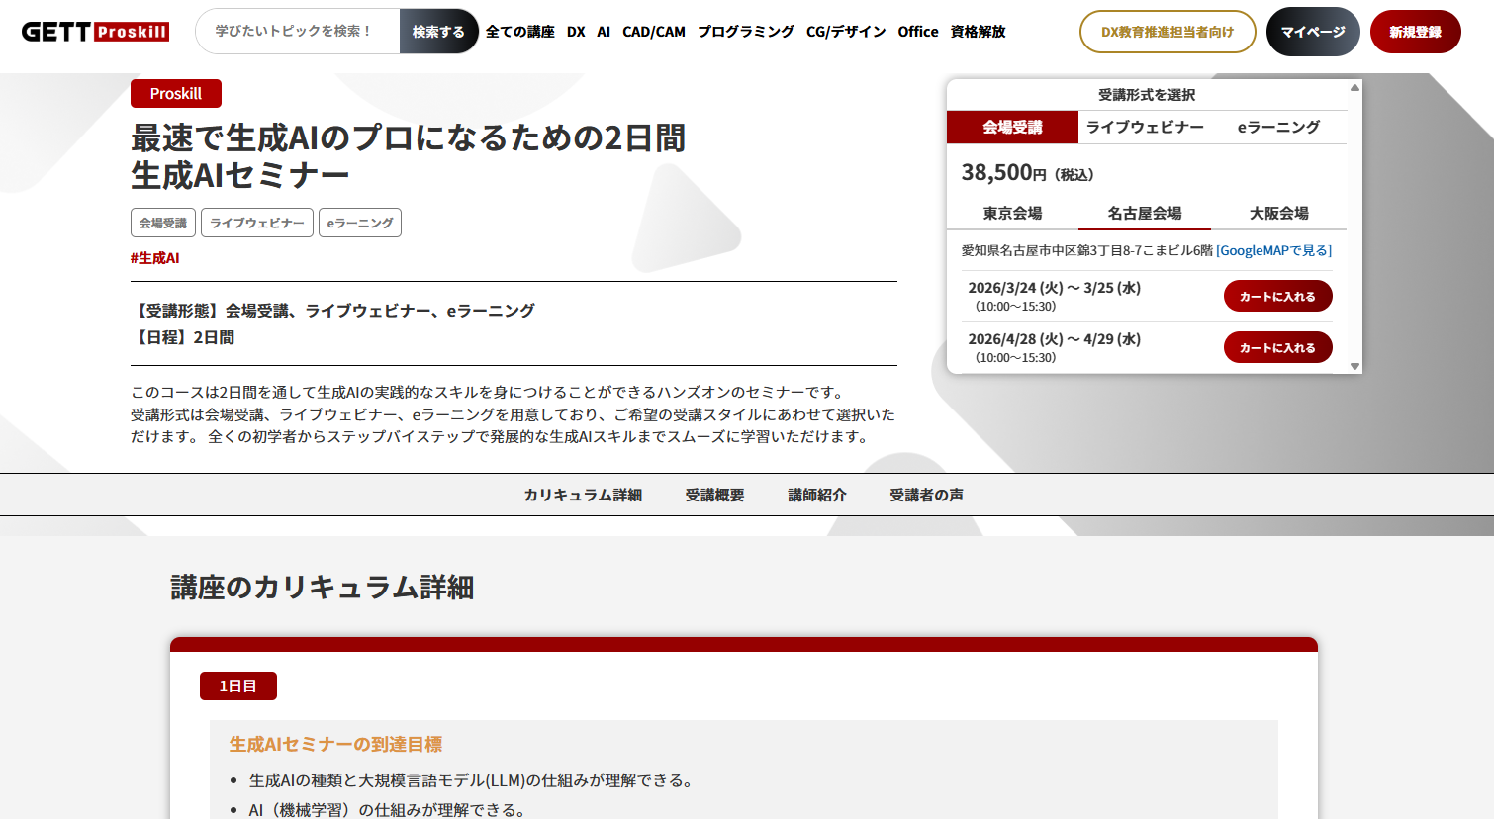Choose the 大阪会場 venue tab
1494x819 pixels.
tap(1278, 213)
